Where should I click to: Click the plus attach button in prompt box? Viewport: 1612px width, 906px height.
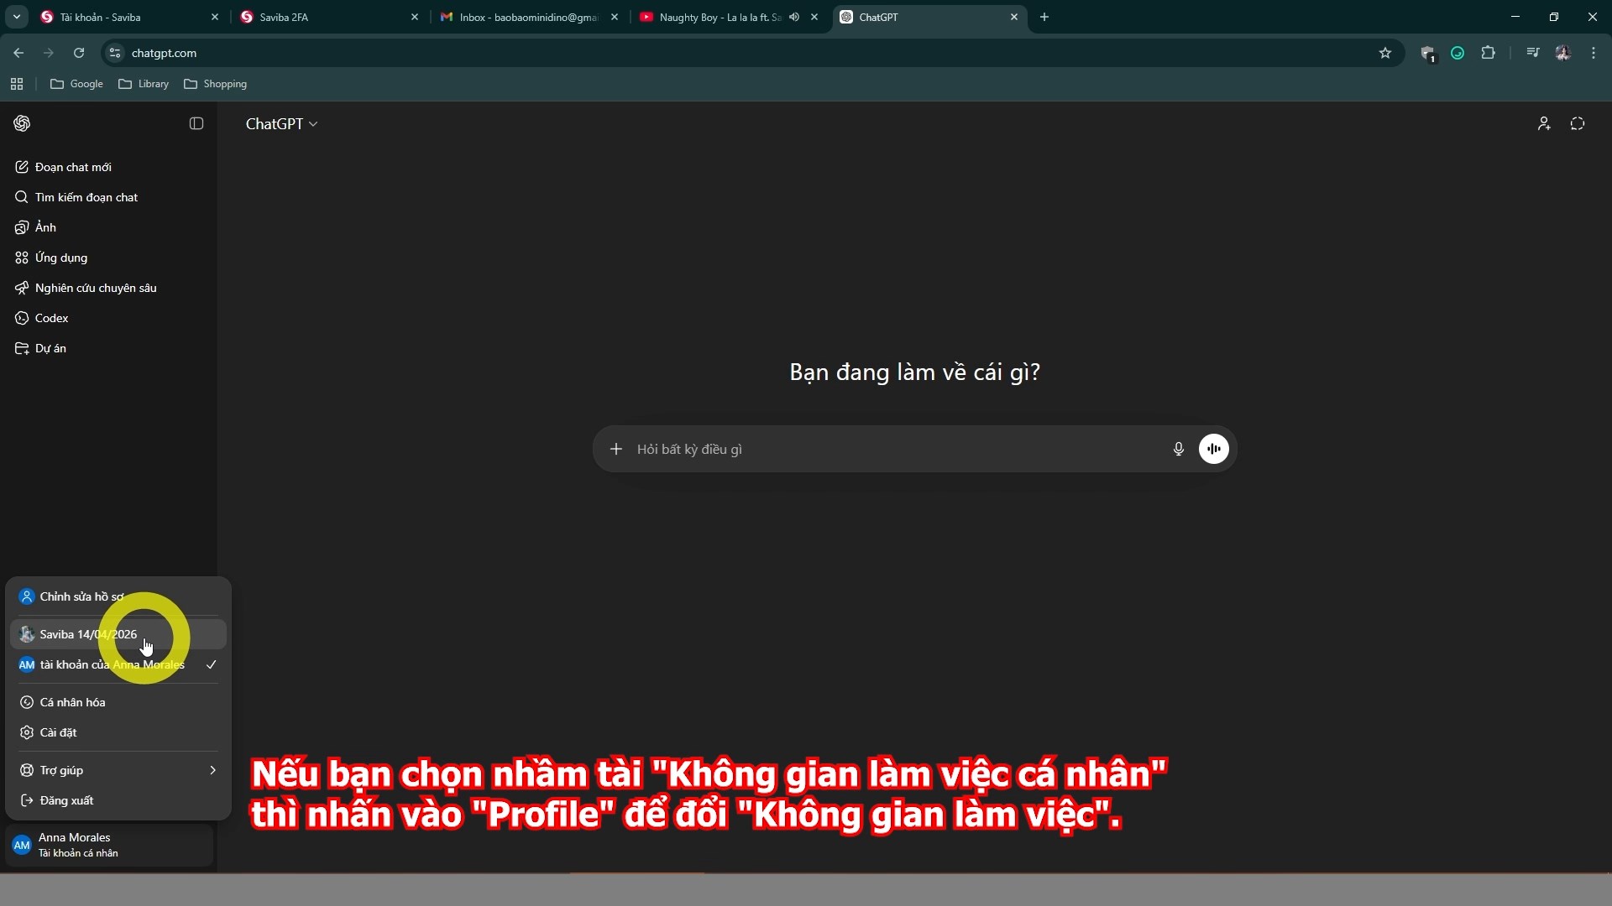point(616,449)
